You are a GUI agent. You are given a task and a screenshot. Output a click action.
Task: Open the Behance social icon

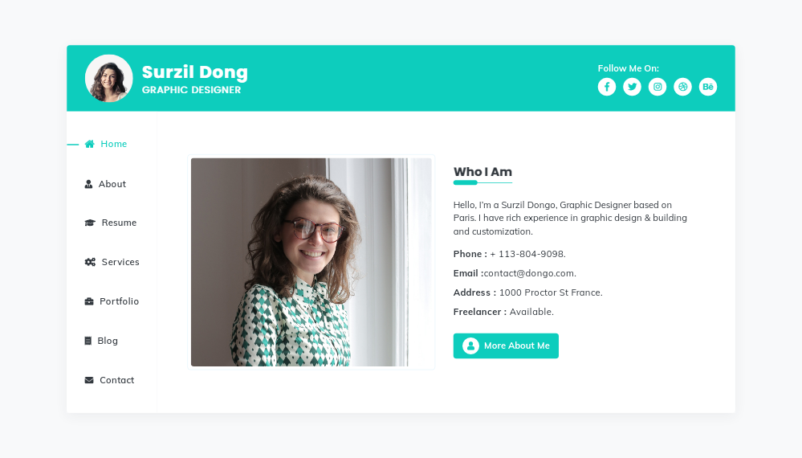708,87
